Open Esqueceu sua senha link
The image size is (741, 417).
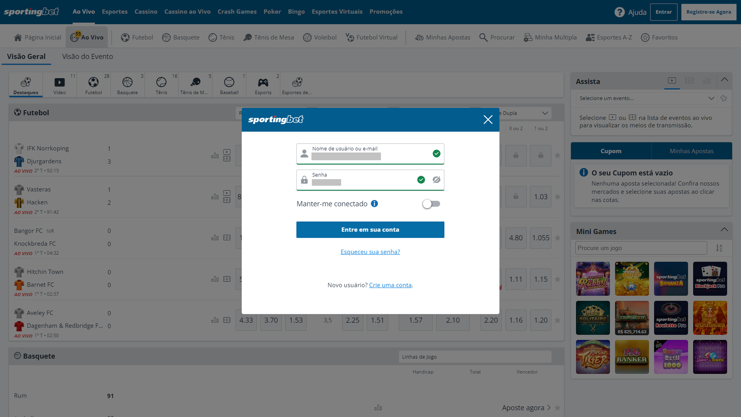point(370,252)
